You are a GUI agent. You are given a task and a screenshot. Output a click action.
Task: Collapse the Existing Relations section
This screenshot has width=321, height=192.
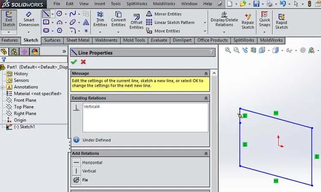coord(206,98)
